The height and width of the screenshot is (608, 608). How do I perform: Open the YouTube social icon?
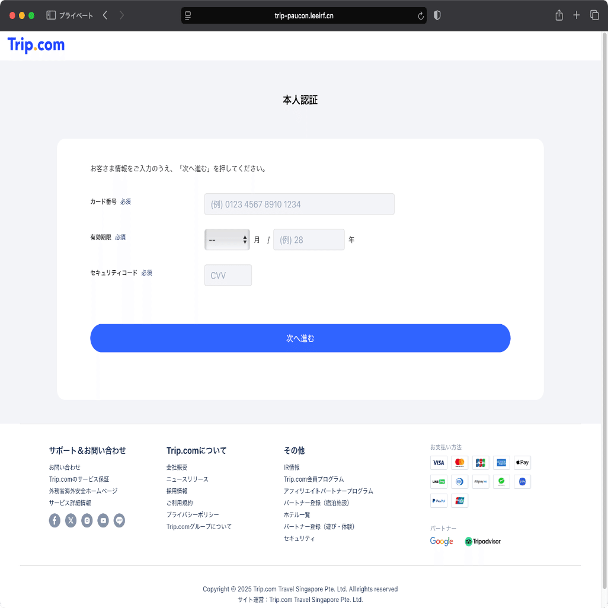click(x=103, y=520)
